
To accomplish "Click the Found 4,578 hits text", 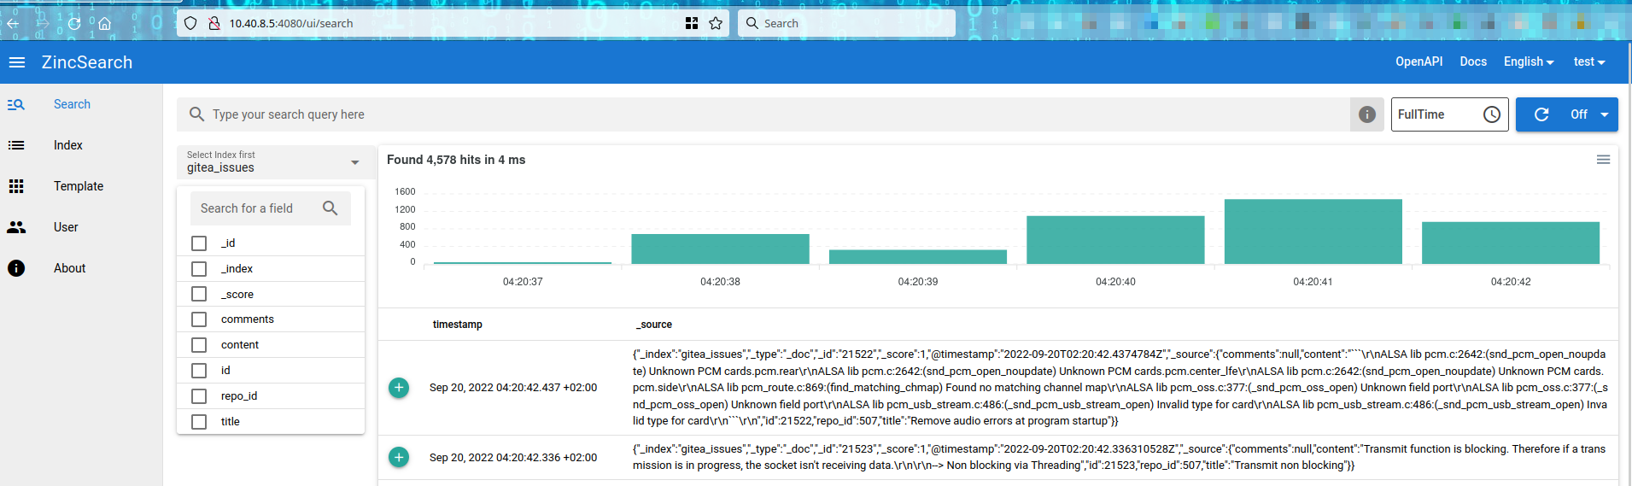I will [x=456, y=160].
